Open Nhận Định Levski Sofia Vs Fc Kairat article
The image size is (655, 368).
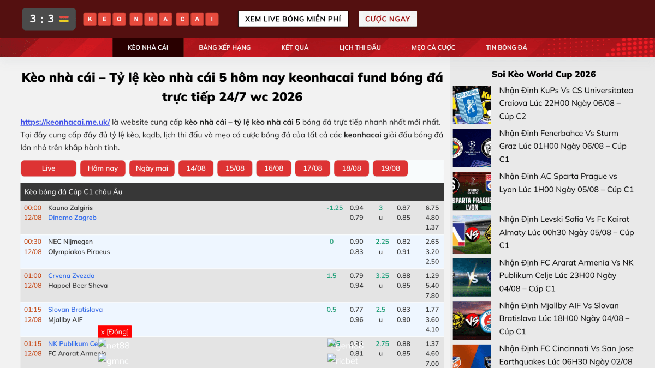[x=567, y=232]
